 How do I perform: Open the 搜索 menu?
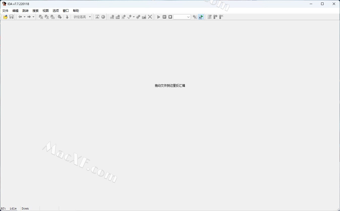coord(36,11)
